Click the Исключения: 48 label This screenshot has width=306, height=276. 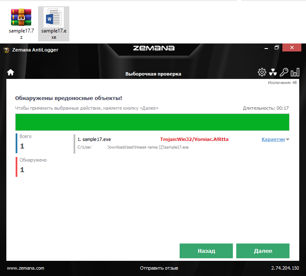[x=282, y=83]
